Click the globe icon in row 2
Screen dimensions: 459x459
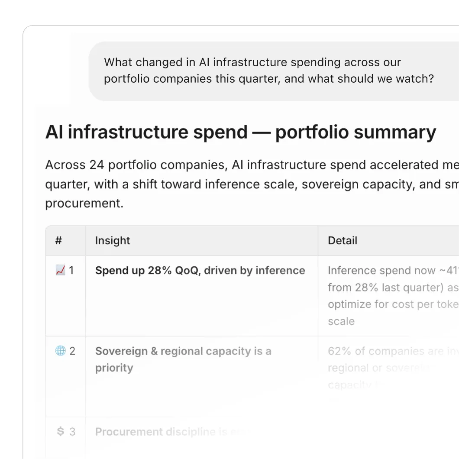(x=60, y=351)
